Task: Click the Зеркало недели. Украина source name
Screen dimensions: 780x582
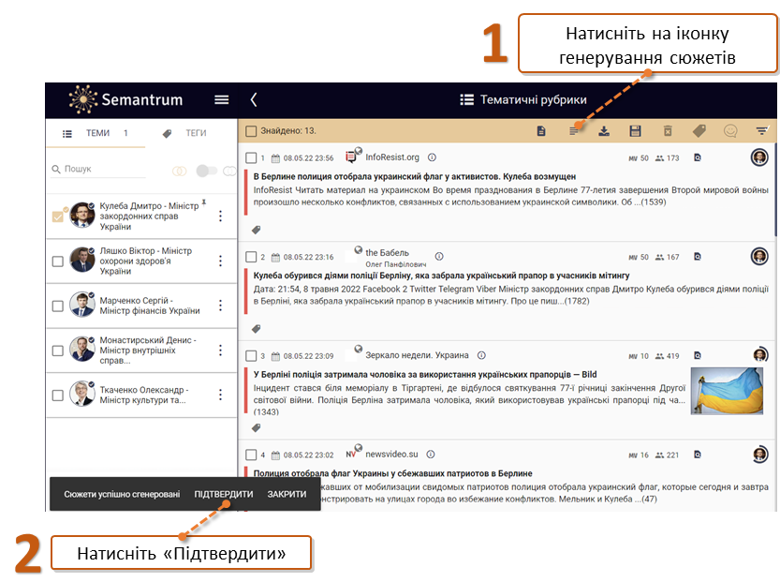Action: point(417,355)
